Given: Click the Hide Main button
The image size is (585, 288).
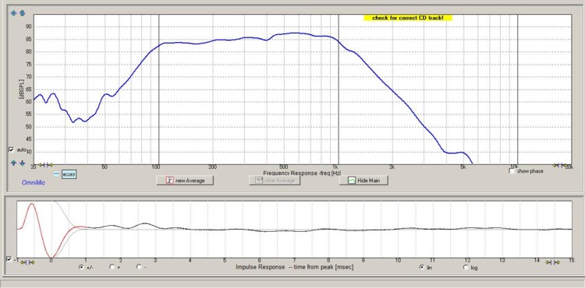Looking at the screenshot, I should (363, 181).
